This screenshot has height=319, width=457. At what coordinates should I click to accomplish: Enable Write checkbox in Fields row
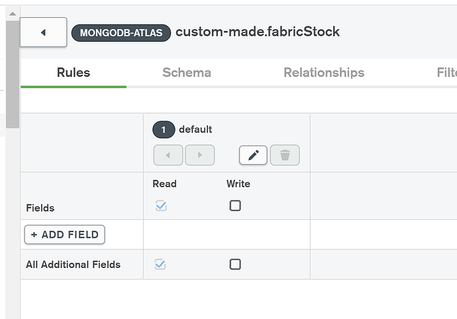pyautogui.click(x=235, y=206)
